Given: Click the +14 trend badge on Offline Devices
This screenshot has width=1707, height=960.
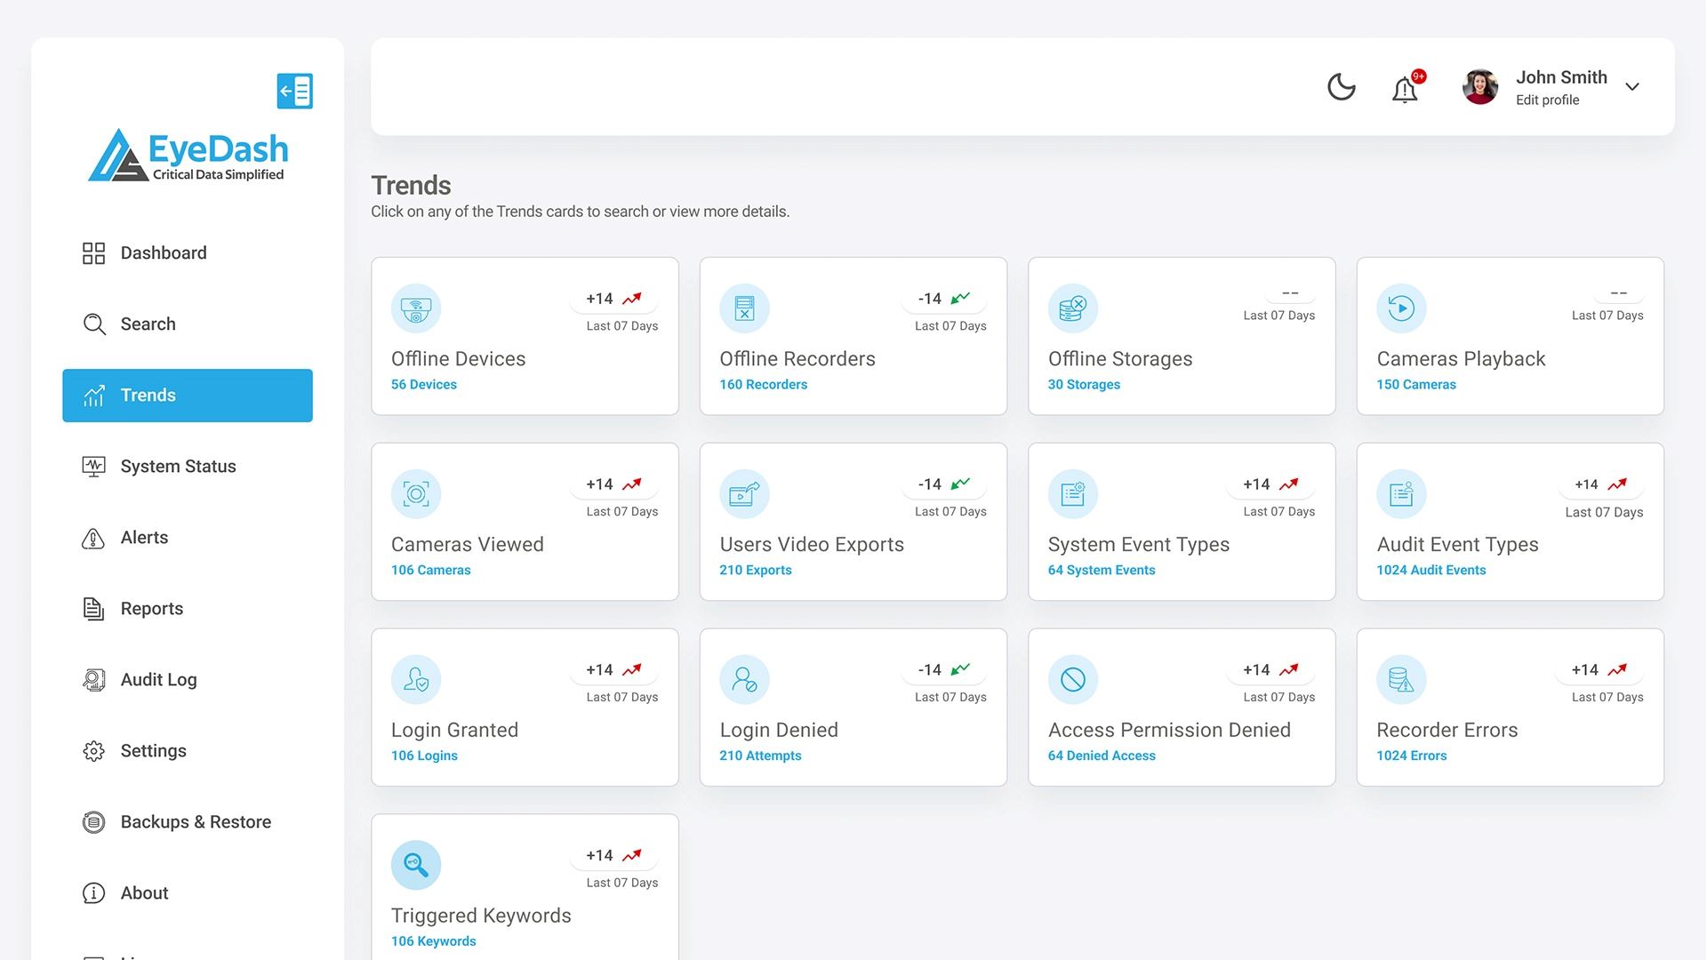Looking at the screenshot, I should 614,299.
